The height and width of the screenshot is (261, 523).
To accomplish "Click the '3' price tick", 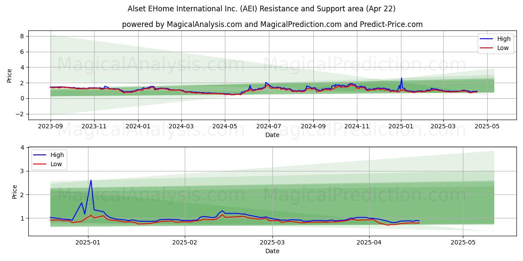I will click(21, 171).
